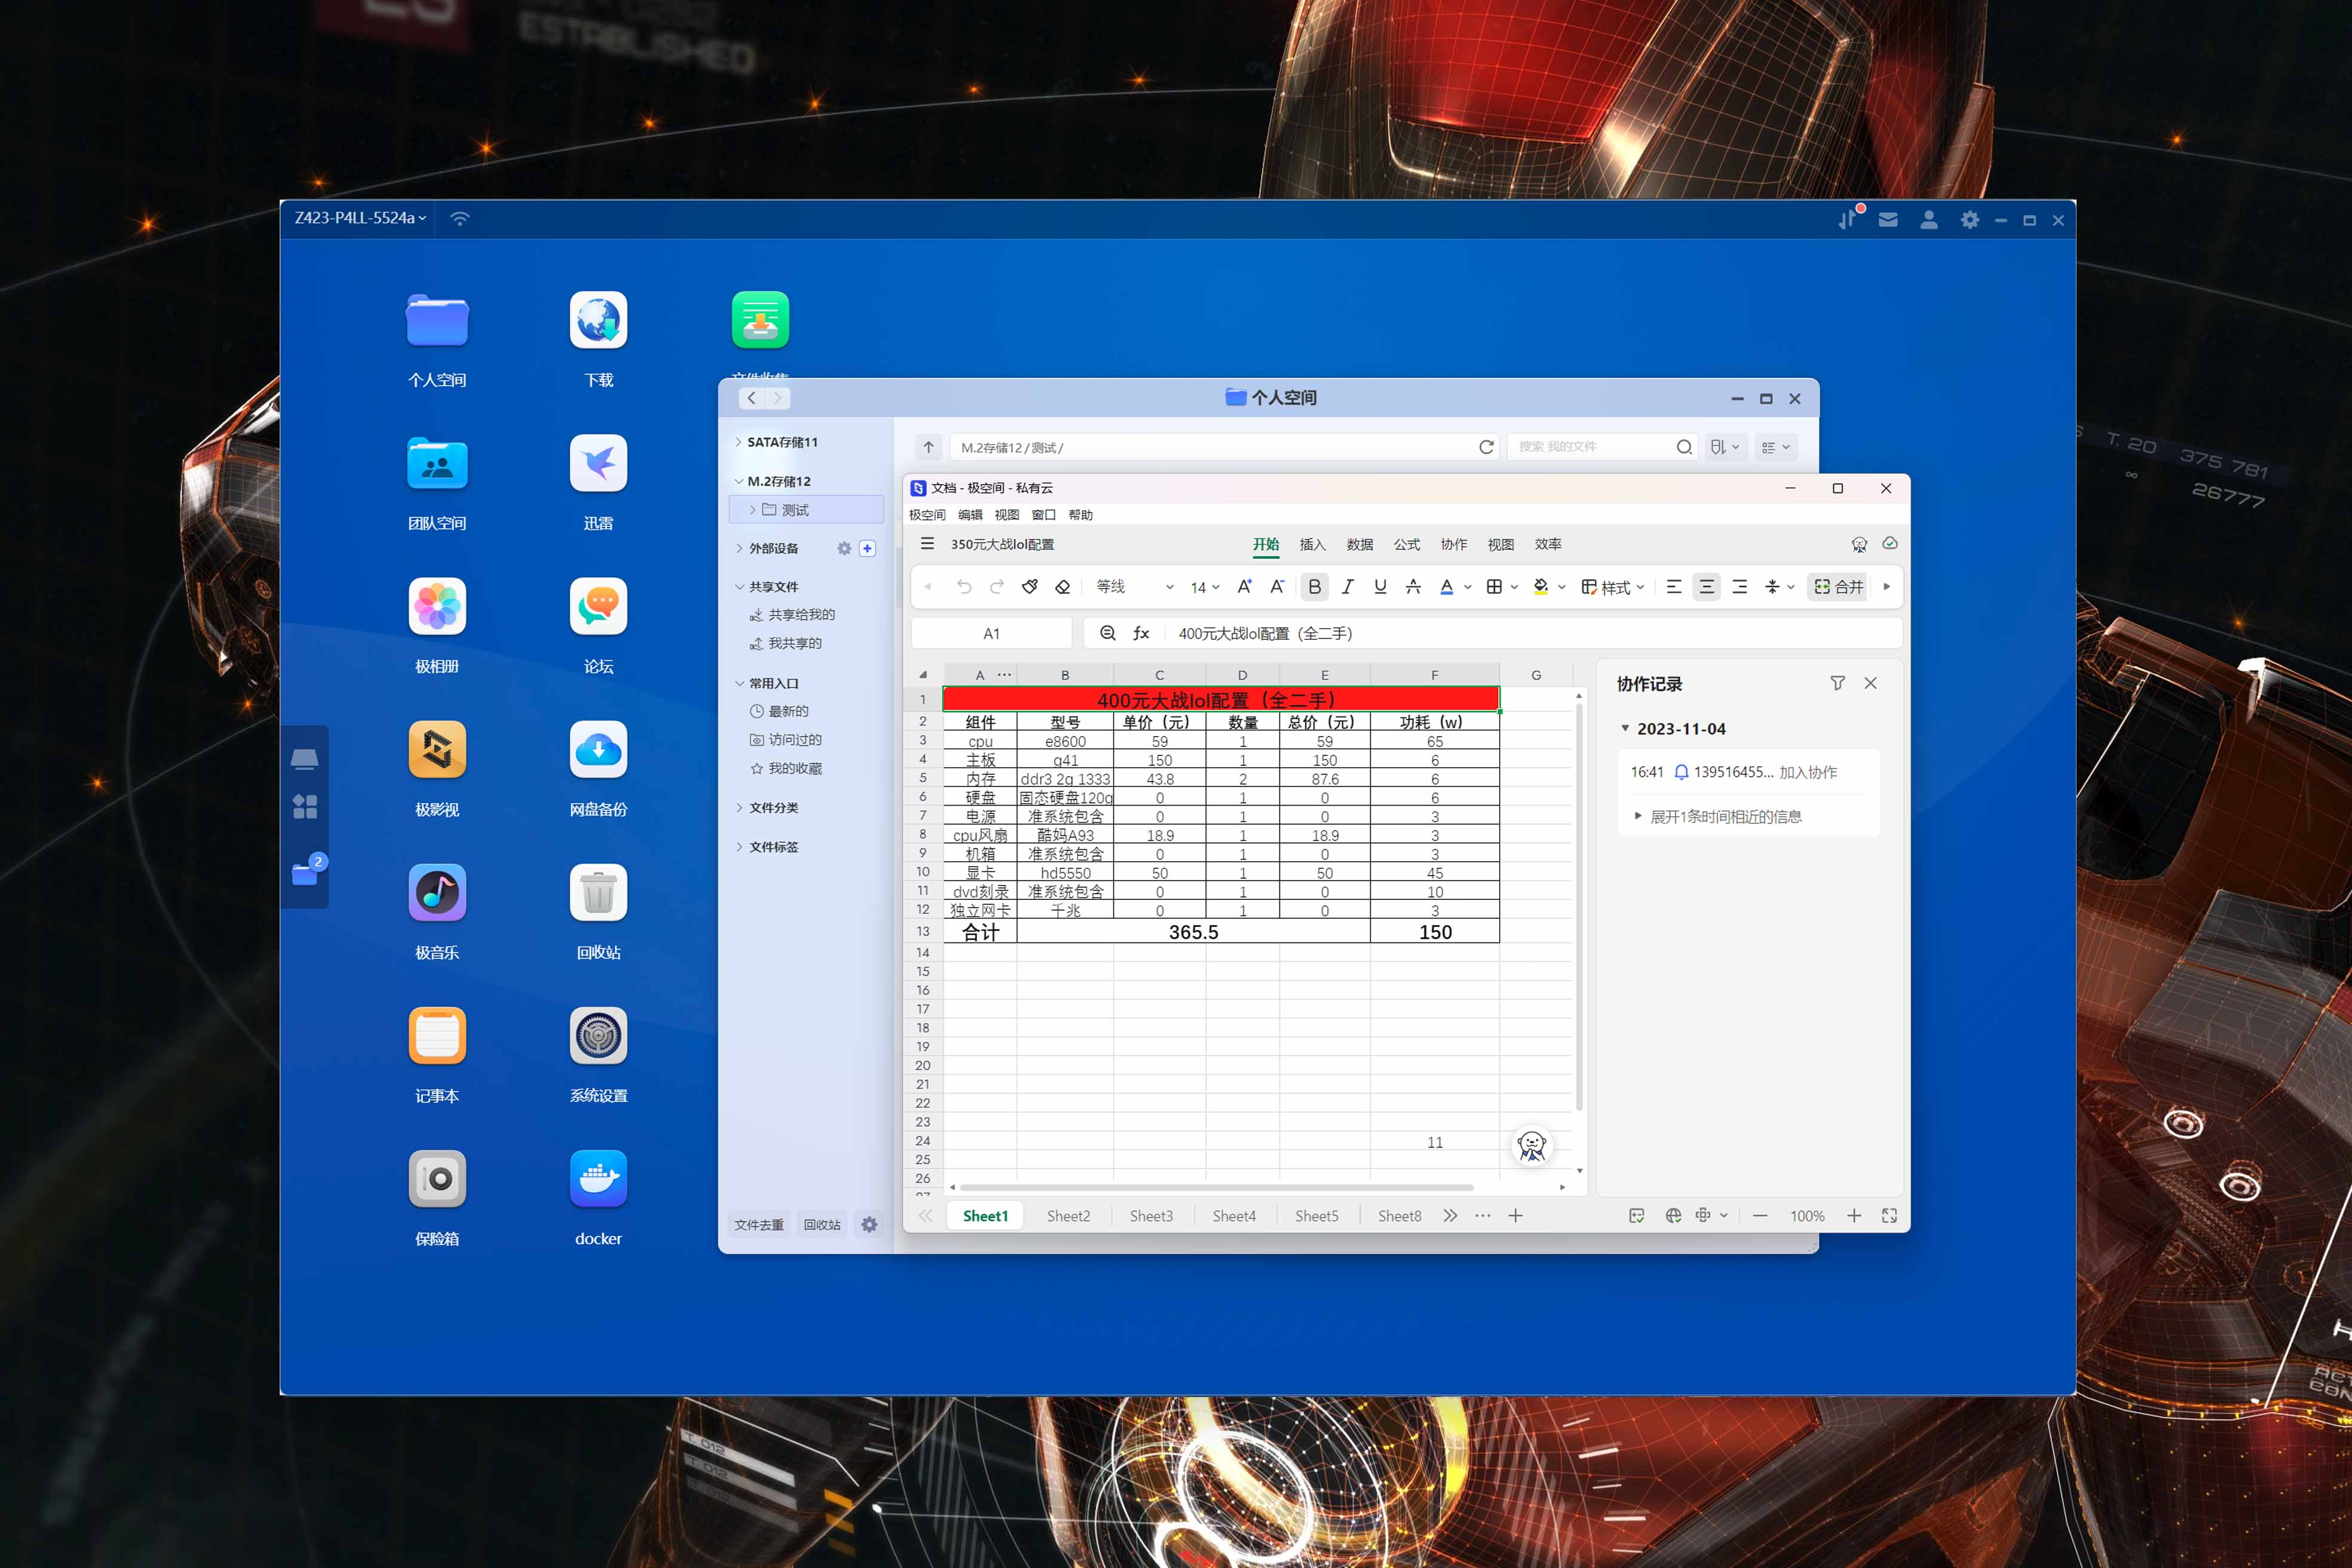Close the 协作记录 panel
Image resolution: width=2352 pixels, height=1568 pixels.
pos(1871,683)
